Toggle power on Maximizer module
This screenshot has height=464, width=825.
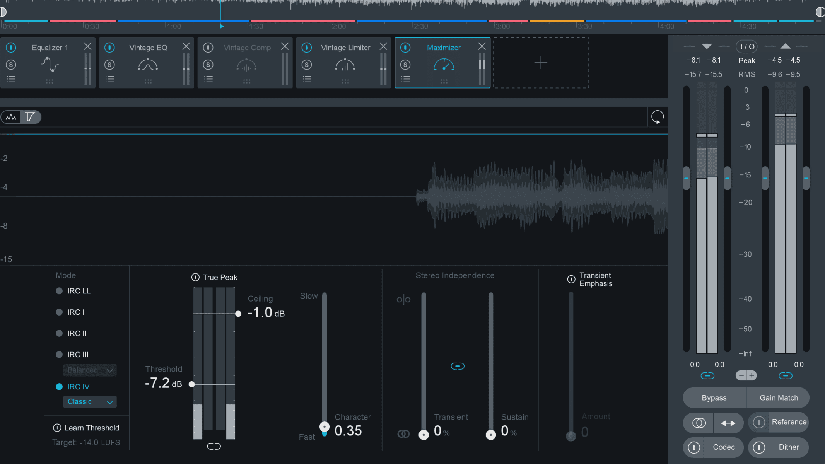[405, 48]
